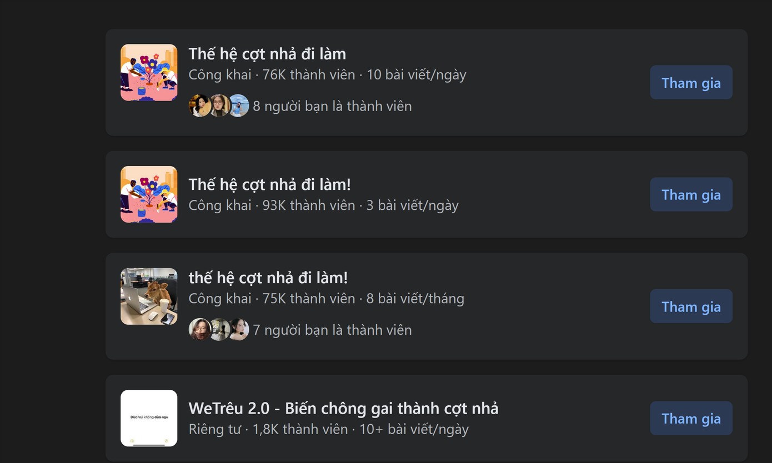Click "7 người bạn là thành viên" text
The image size is (772, 463).
coord(332,330)
